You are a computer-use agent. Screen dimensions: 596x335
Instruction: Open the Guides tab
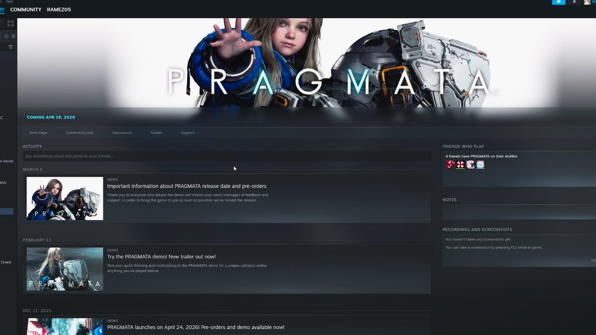click(x=156, y=133)
